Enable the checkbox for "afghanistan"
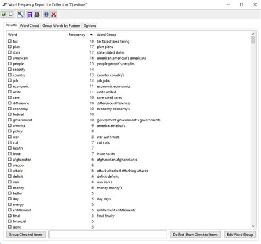 [10, 160]
